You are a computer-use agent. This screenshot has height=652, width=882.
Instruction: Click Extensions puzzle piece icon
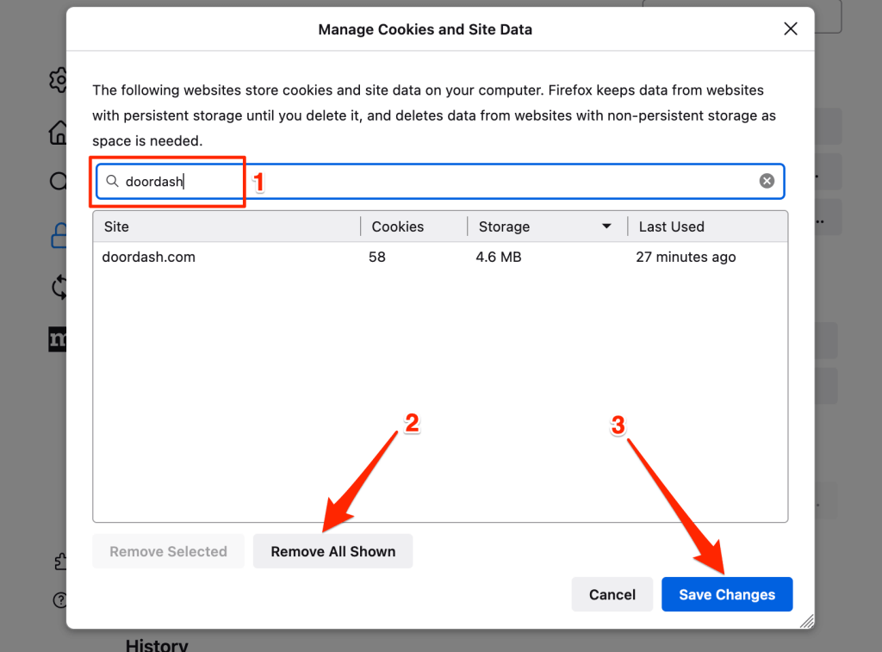(x=59, y=562)
